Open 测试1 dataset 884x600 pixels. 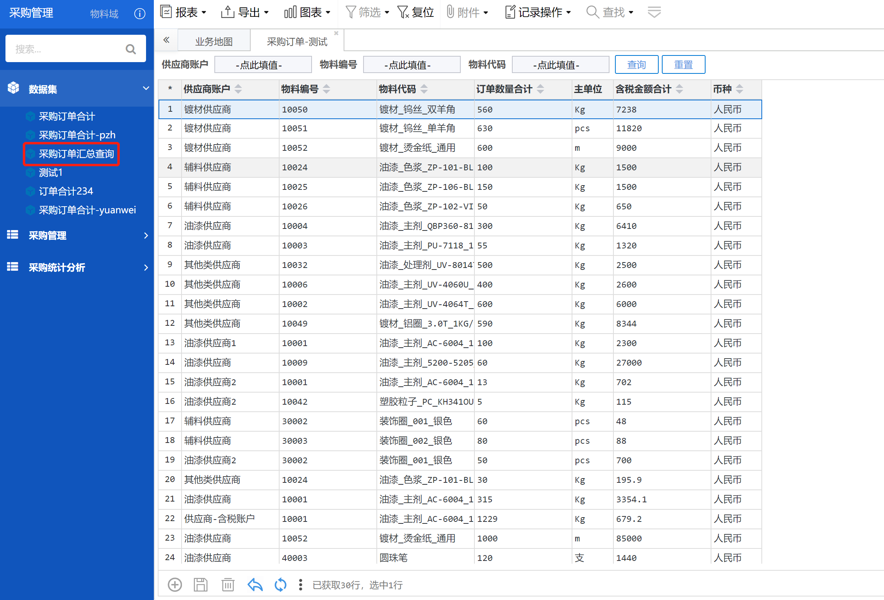50,172
